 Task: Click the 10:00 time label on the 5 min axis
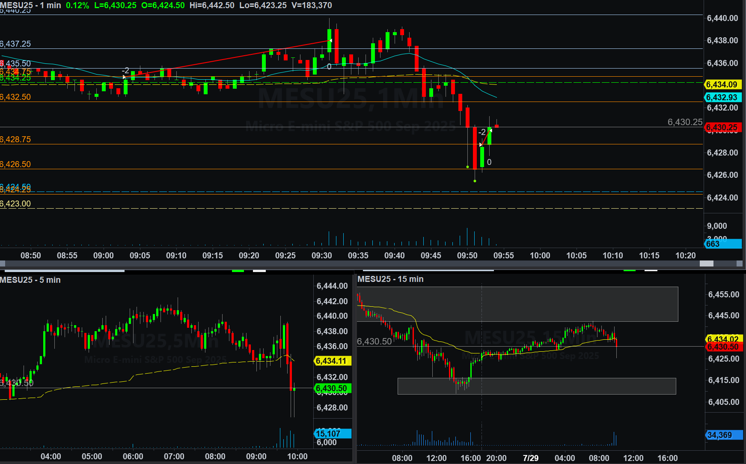coord(297,456)
